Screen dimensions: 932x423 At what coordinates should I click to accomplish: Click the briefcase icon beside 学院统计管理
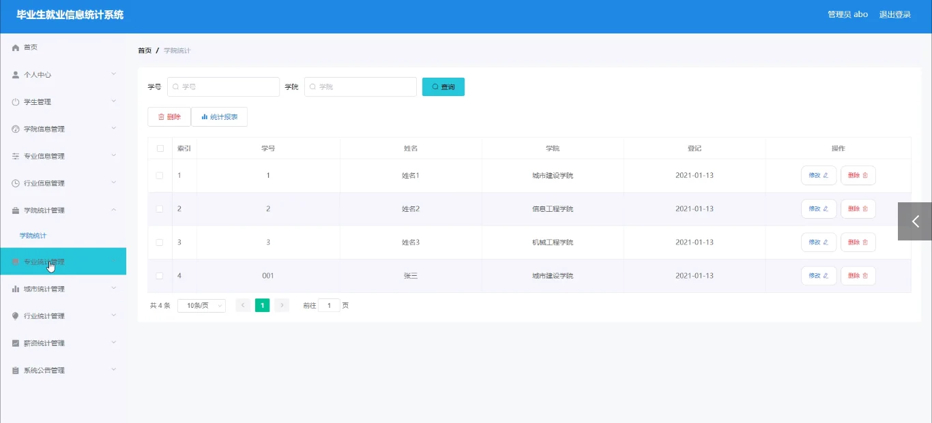pyautogui.click(x=16, y=210)
